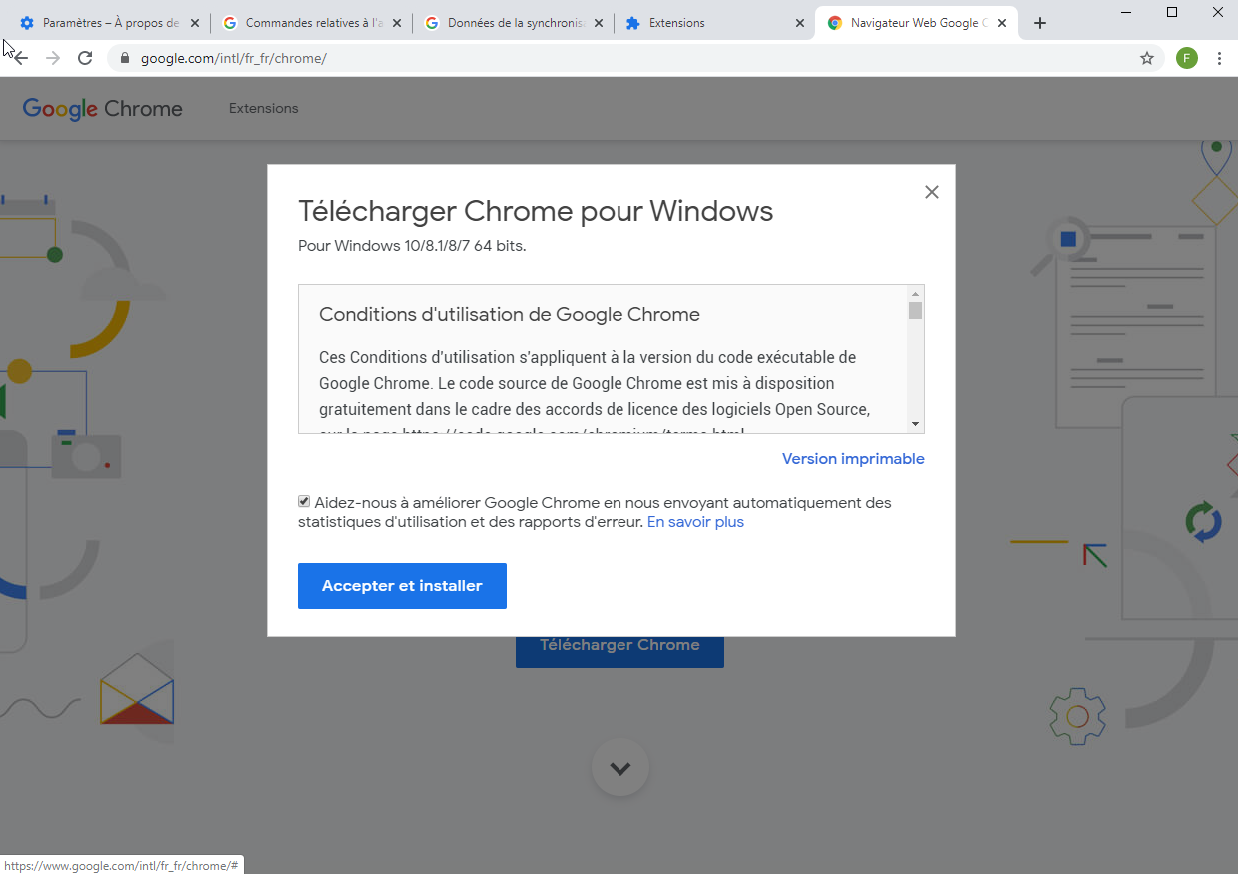This screenshot has height=874, width=1238.
Task: Open a new browser tab
Action: [x=1039, y=22]
